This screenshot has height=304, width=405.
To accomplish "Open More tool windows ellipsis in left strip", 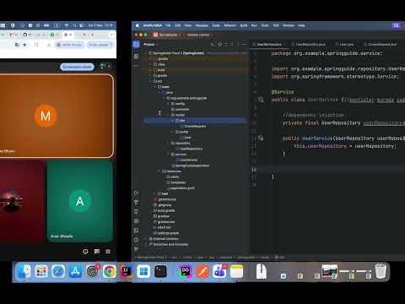I will click(x=137, y=65).
